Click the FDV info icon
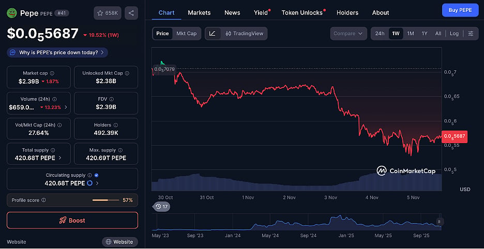 coord(112,99)
